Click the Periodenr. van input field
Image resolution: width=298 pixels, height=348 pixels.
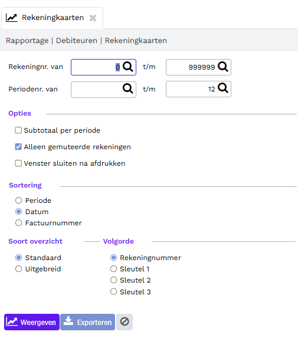pos(103,90)
